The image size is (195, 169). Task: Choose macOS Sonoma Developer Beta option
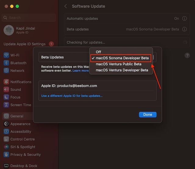pyautogui.click(x=122, y=58)
